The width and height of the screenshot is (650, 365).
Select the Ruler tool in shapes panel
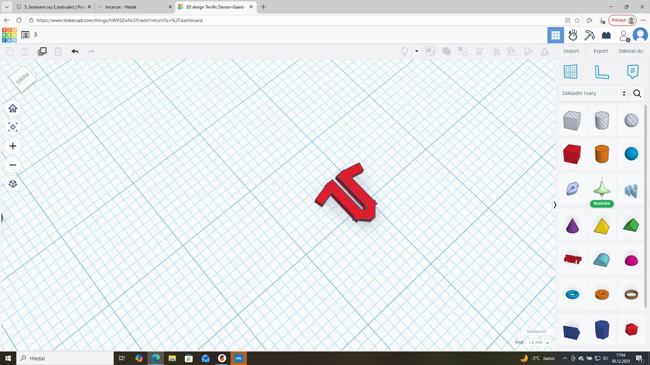coord(601,72)
